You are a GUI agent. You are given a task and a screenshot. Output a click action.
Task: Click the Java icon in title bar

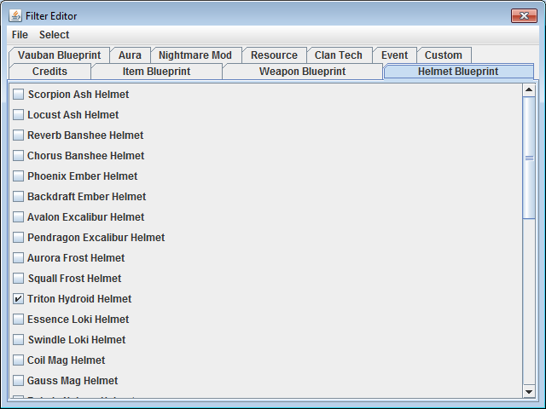pos(15,16)
